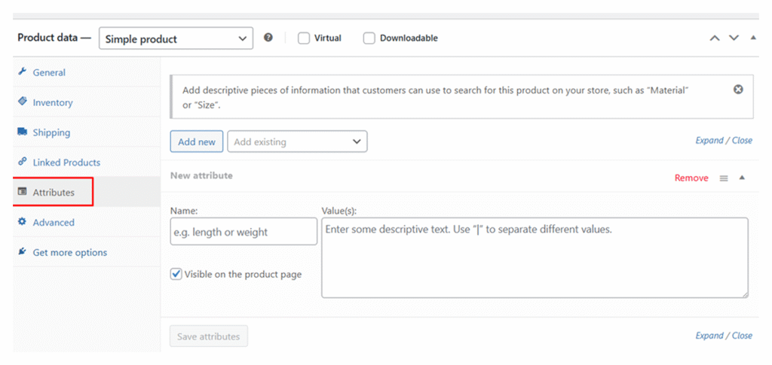772x365 pixels.
Task: Remove the new attribute
Action: click(691, 178)
